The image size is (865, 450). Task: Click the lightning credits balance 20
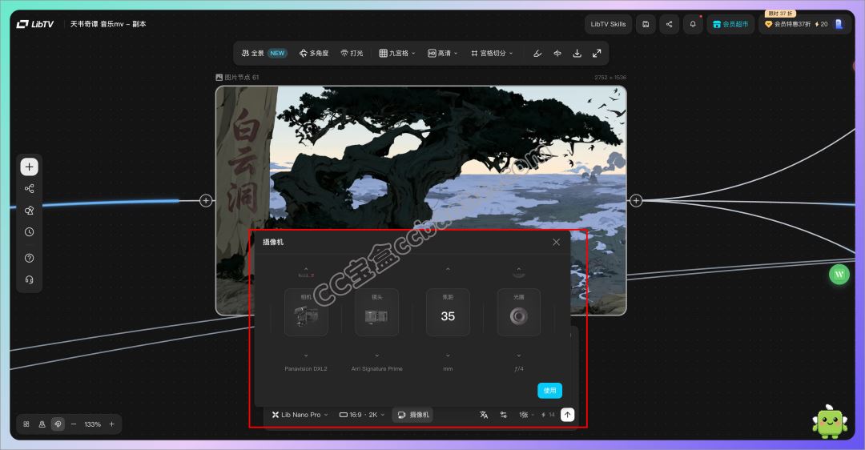822,24
